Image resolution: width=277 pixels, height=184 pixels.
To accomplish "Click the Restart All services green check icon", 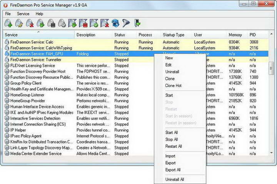I will coord(94,23).
